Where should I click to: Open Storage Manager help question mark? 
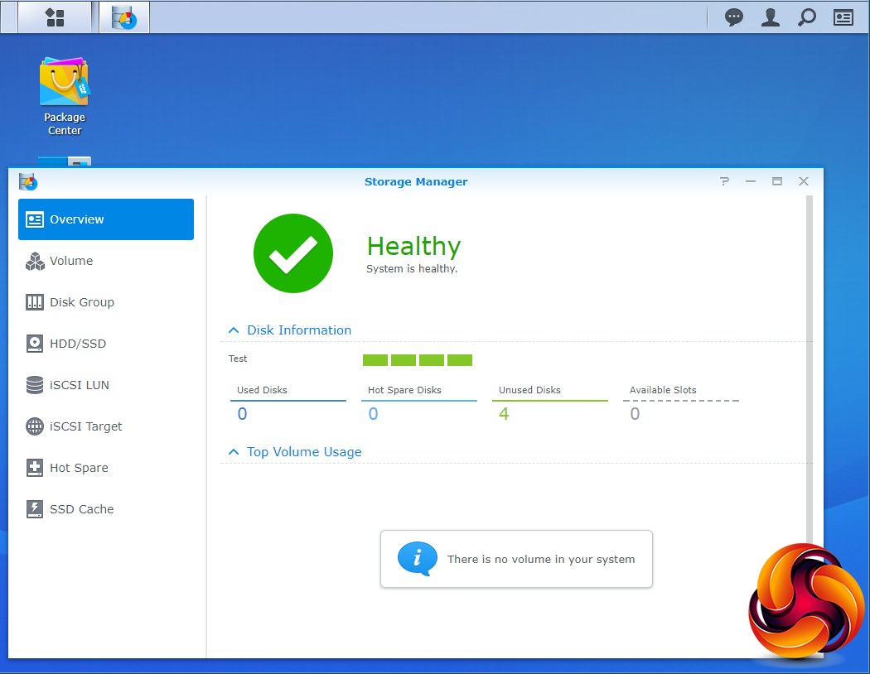click(724, 181)
